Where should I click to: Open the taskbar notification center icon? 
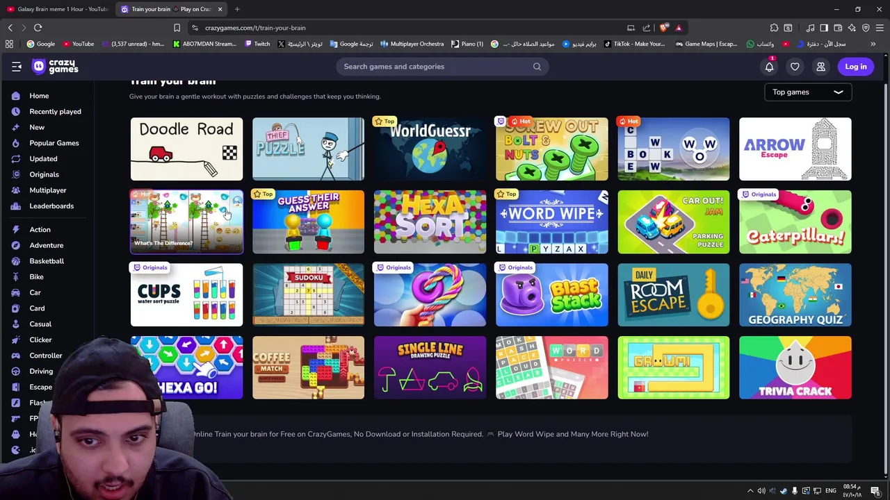pyautogui.click(x=875, y=491)
